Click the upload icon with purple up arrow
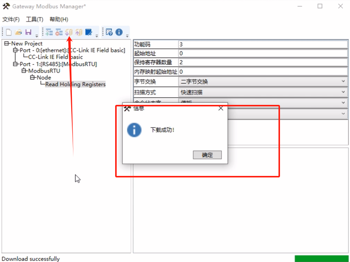Screen dimensions: 350x262 79,32
